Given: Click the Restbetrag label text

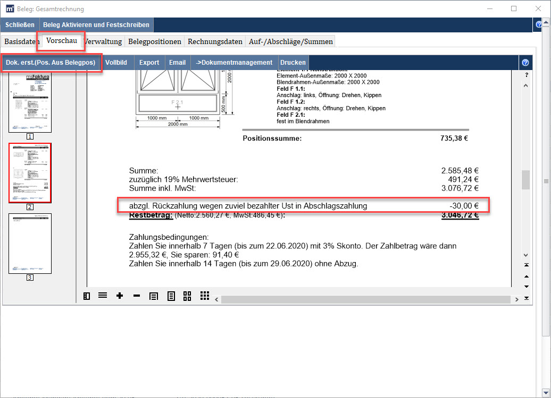Looking at the screenshot, I should pyautogui.click(x=151, y=215).
